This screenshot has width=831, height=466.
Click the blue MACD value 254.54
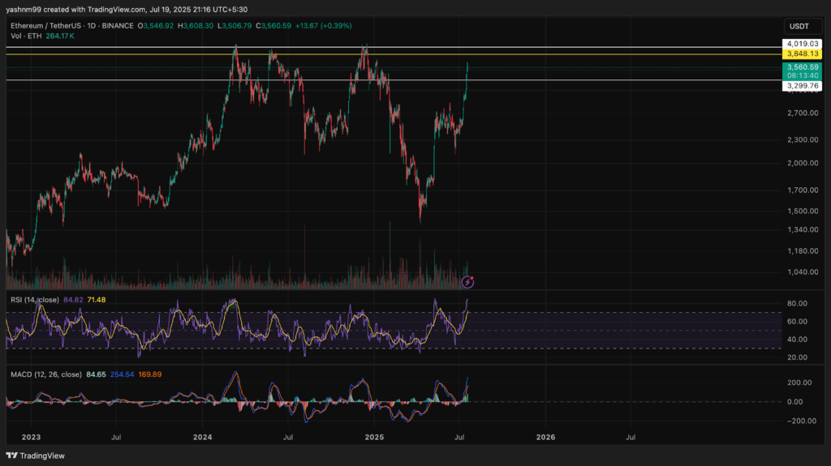(122, 374)
